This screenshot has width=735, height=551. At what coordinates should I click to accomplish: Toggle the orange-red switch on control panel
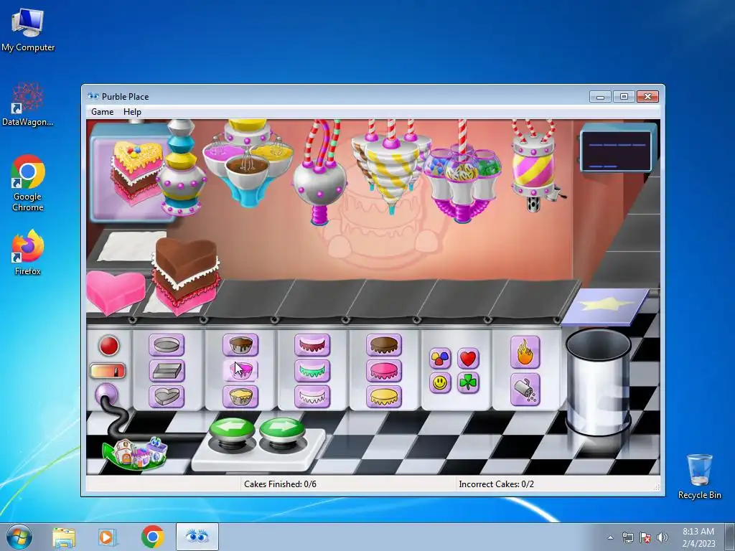[x=108, y=371]
